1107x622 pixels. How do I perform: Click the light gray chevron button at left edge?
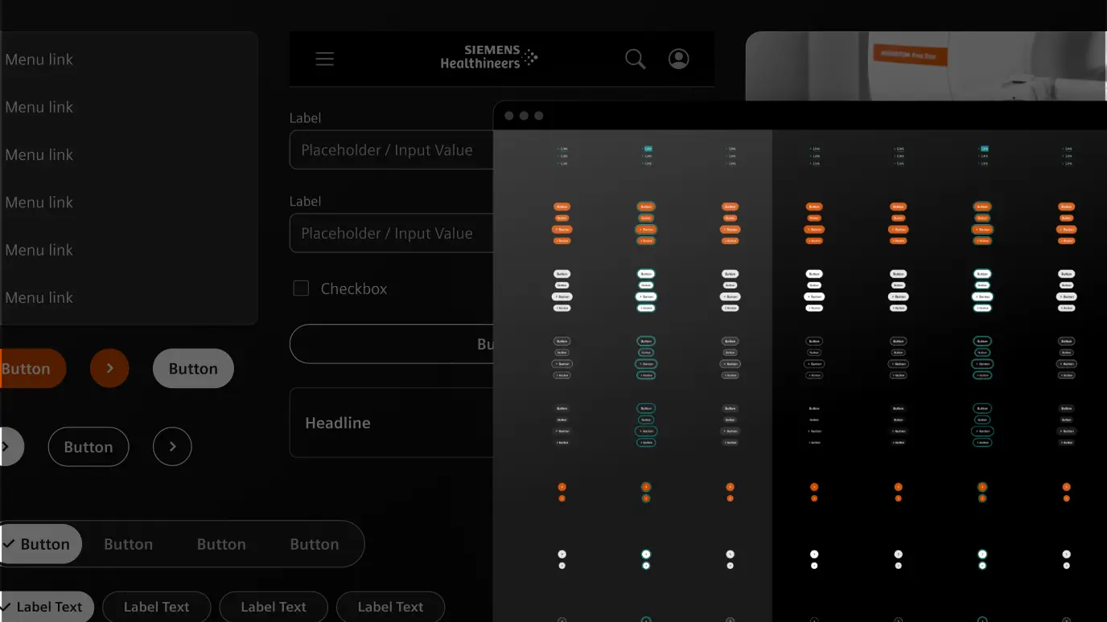[8, 447]
